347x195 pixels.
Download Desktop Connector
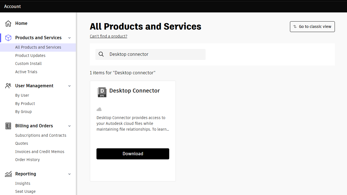pyautogui.click(x=133, y=154)
